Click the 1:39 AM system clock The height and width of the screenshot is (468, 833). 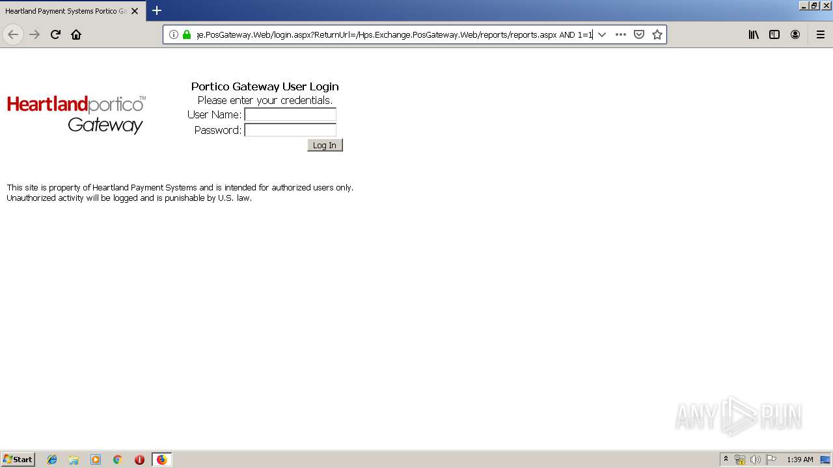800,460
